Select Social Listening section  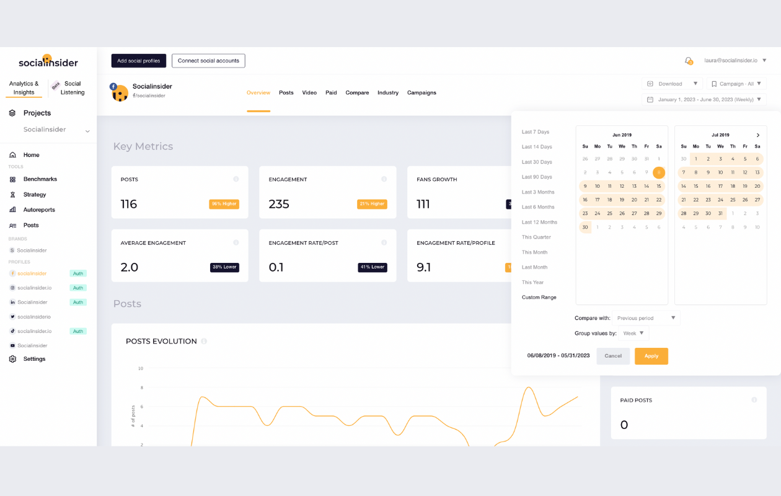click(x=73, y=88)
